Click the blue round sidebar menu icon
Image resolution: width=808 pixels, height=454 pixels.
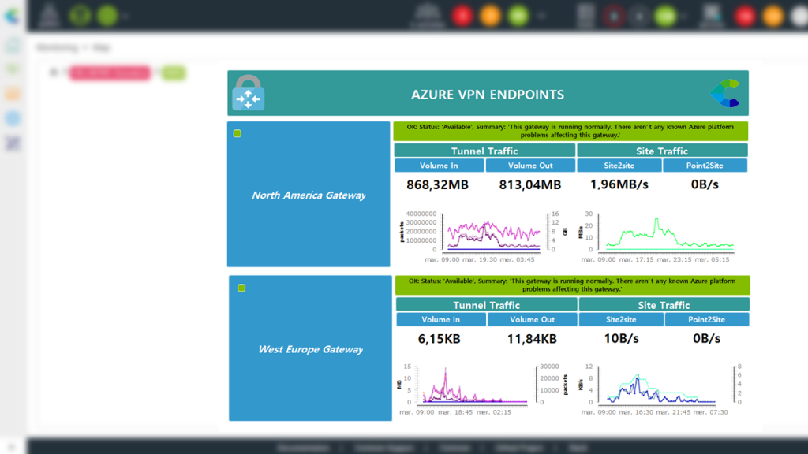pyautogui.click(x=13, y=118)
